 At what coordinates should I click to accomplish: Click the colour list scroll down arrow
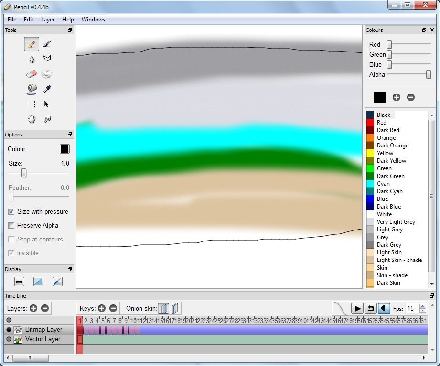432,284
